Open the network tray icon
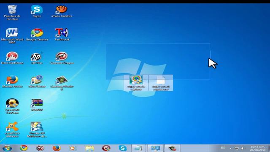Image resolution: width=270 pixels, height=152 pixels. tap(237, 148)
